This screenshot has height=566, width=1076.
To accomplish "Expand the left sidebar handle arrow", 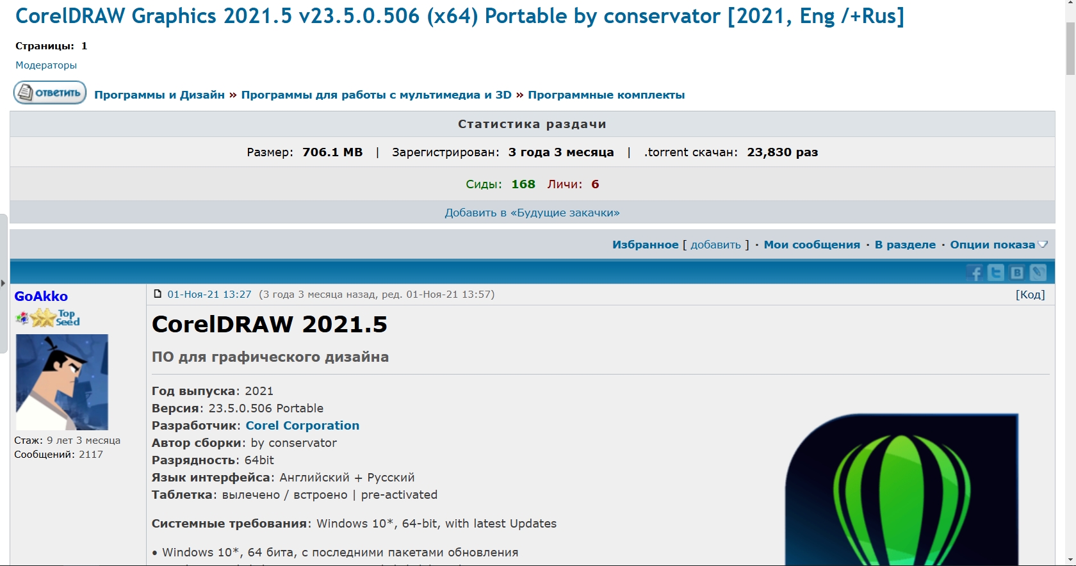I will click(x=3, y=282).
